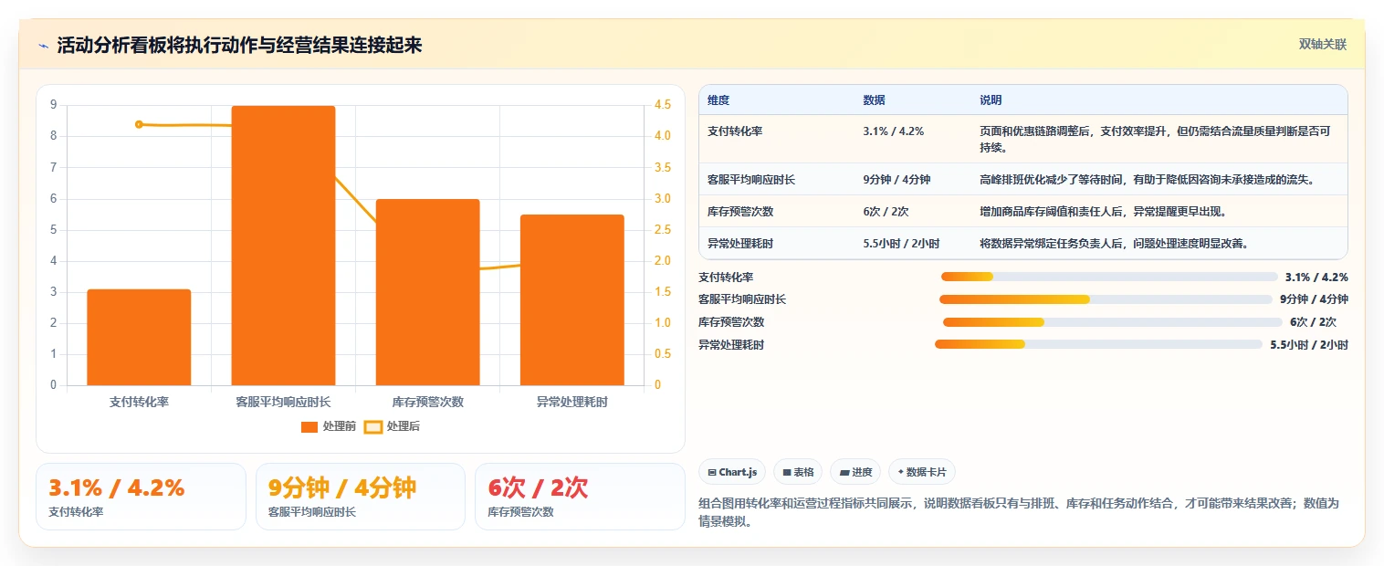The height and width of the screenshot is (566, 1384).
Task: Click the 9分钟 / 4分钟 table cell
Action: pos(896,179)
